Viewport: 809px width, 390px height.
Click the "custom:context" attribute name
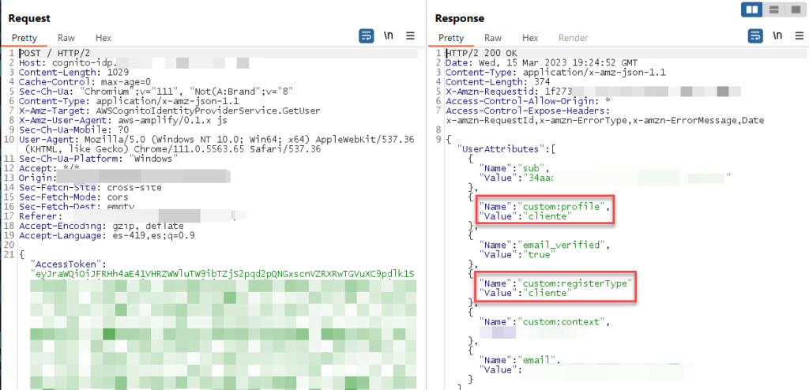coord(560,321)
